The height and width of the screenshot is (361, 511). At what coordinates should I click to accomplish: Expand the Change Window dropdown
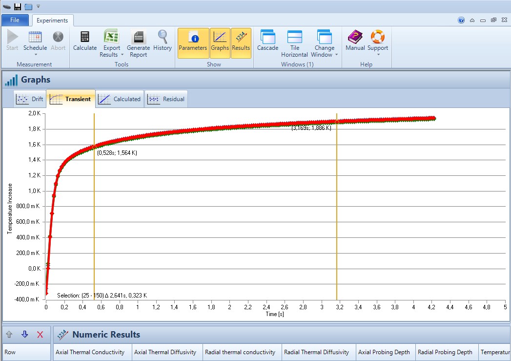325,51
